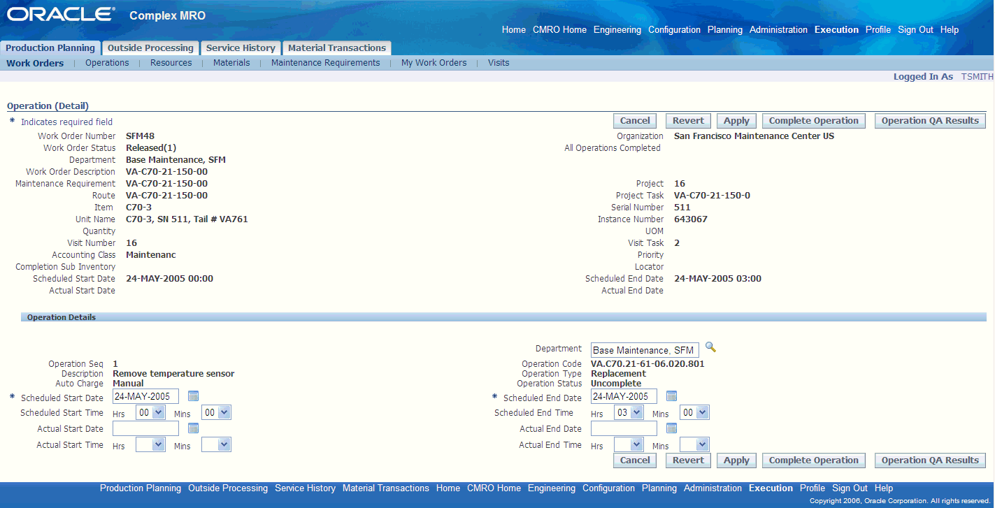The width and height of the screenshot is (995, 508).
Task: Click the Cancel button above the work order details
Action: coord(635,121)
